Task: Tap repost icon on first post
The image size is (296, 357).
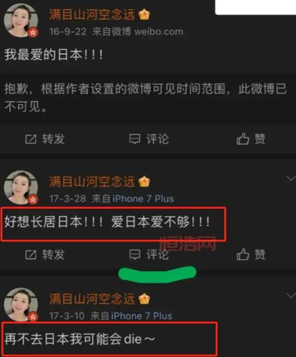Action: point(31,139)
